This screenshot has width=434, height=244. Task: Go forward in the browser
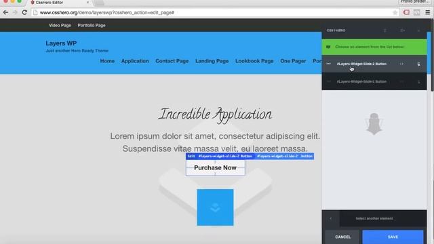(x=15, y=12)
